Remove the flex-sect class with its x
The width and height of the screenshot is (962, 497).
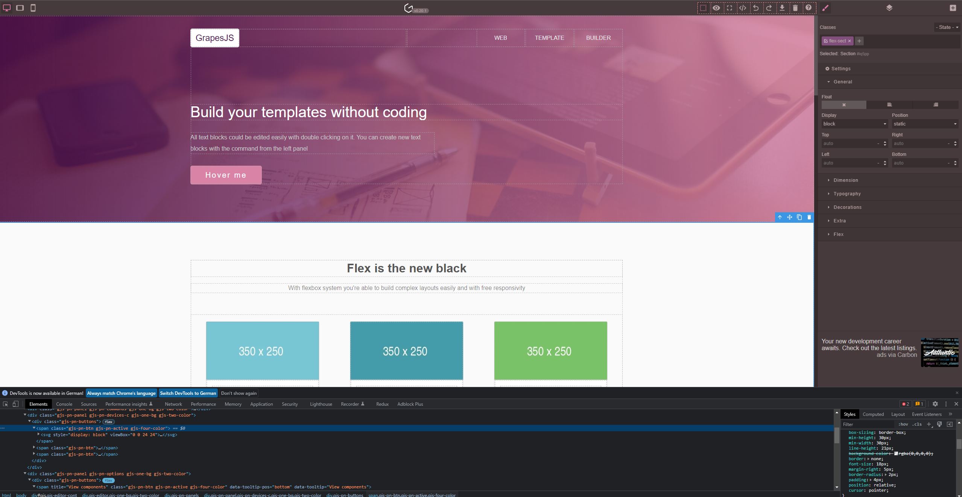(x=850, y=41)
